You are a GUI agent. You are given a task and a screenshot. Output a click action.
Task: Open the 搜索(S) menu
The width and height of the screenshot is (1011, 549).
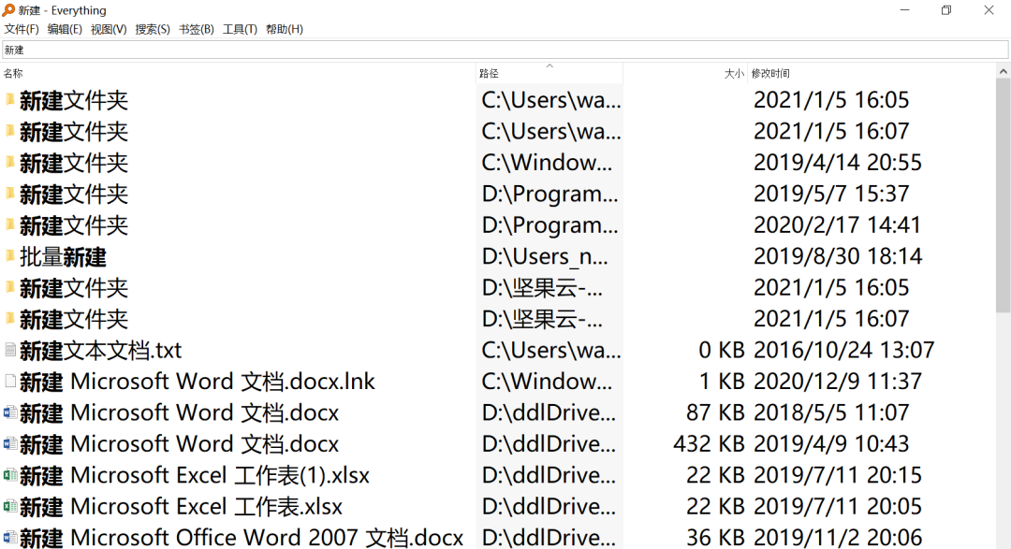(x=153, y=29)
